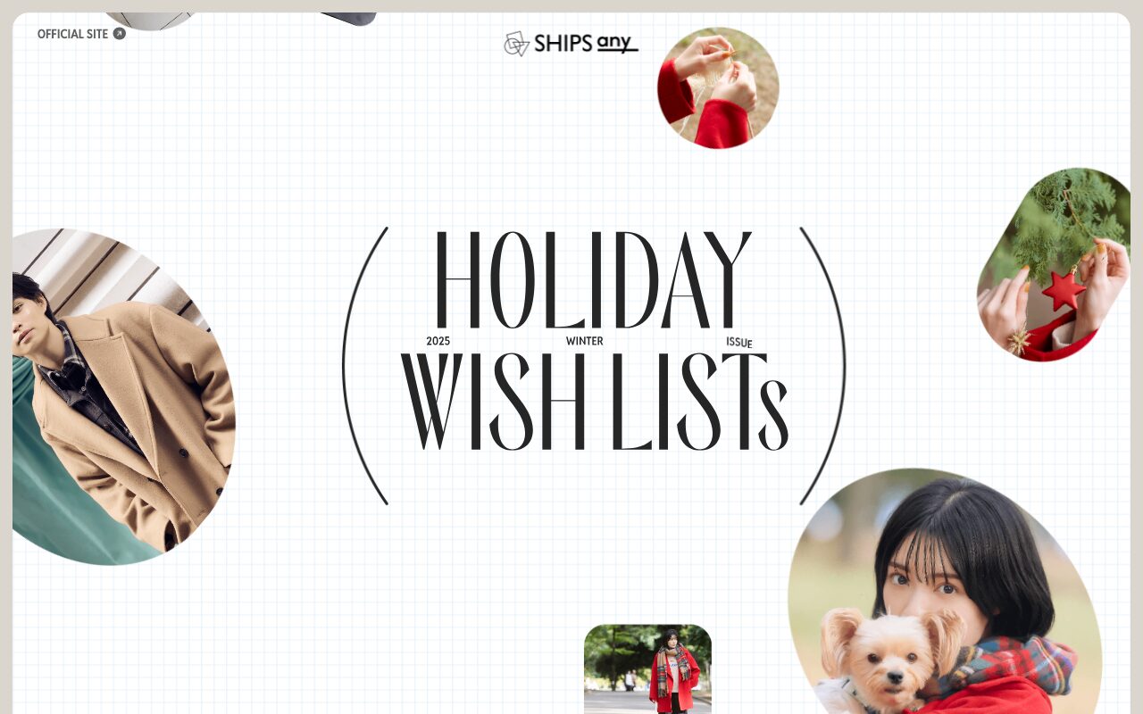This screenshot has width=1143, height=714.
Task: Click the WISH LISTs headline text
Action: point(594,402)
